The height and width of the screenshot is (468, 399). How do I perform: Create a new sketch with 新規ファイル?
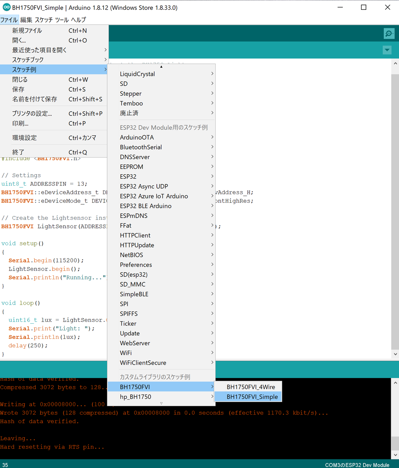coord(27,30)
